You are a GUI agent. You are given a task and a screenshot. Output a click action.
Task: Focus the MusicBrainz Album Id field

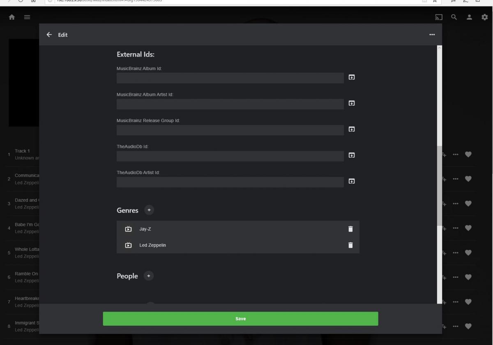coord(230,78)
